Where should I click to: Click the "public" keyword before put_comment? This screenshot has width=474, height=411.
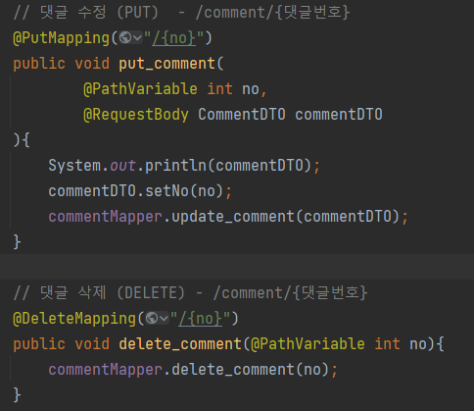39,64
